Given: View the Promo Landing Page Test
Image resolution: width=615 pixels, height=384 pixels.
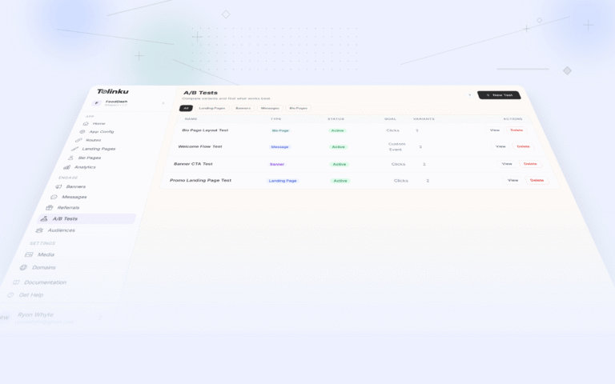Looking at the screenshot, I should [x=512, y=180].
